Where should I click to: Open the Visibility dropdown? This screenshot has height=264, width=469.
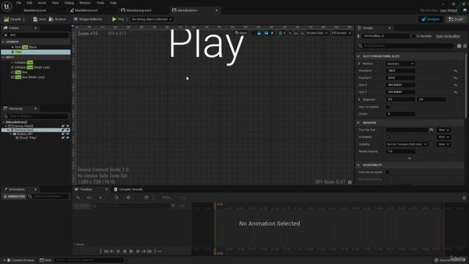click(407, 144)
